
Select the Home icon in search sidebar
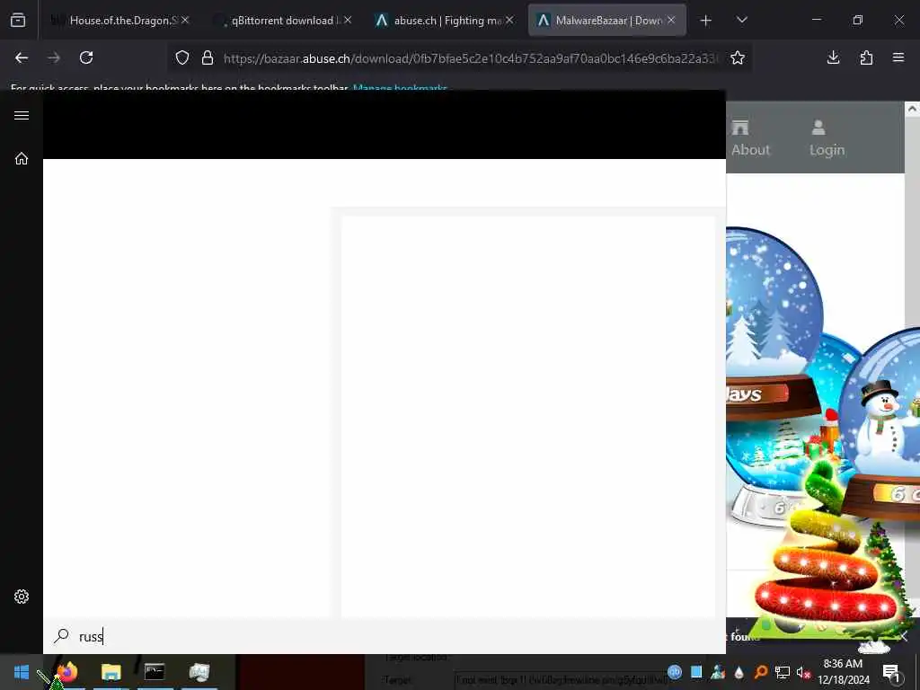[22, 158]
